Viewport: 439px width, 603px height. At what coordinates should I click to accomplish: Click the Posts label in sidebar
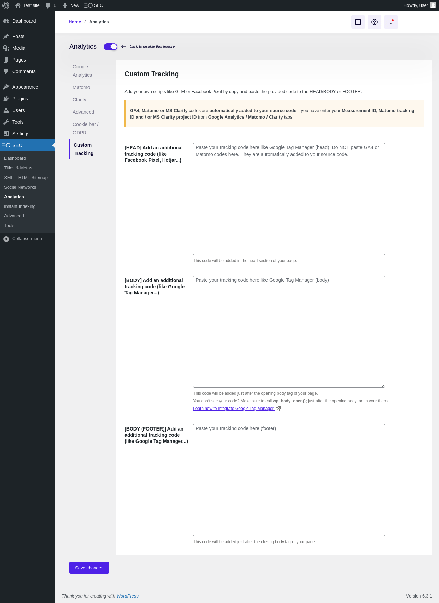(18, 36)
